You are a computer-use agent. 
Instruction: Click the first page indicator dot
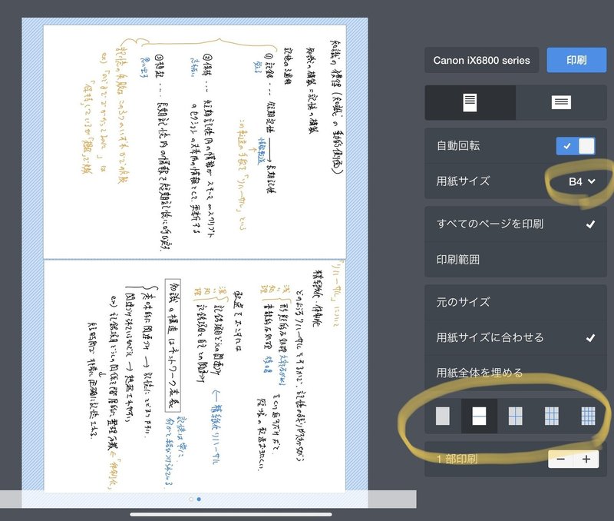click(x=191, y=499)
